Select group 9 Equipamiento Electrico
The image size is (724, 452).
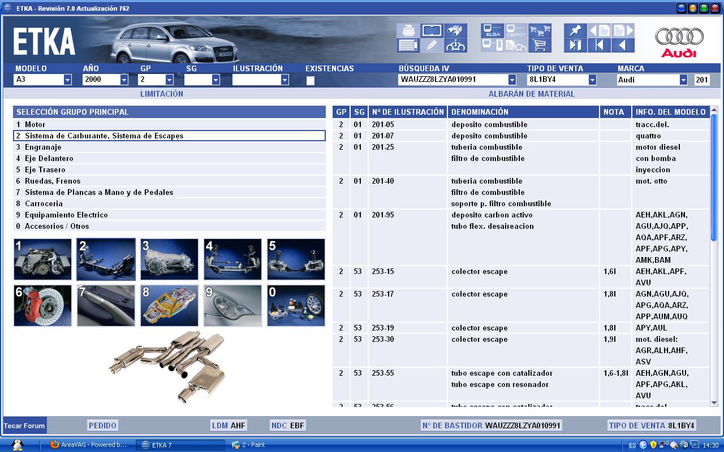pyautogui.click(x=169, y=215)
